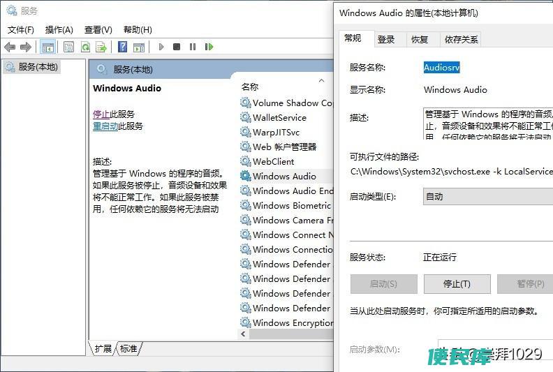Click the 重启动 link to restart service
The image size is (553, 372).
point(105,126)
